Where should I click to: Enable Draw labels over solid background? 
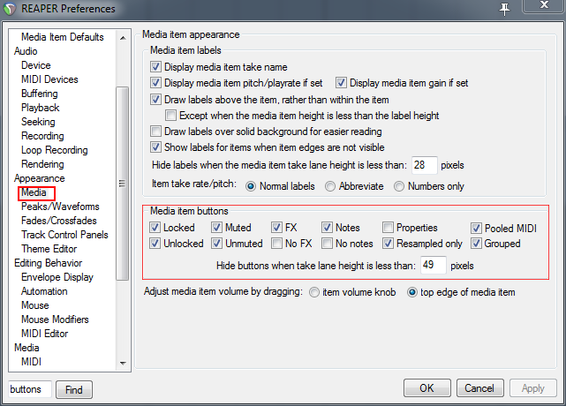156,131
